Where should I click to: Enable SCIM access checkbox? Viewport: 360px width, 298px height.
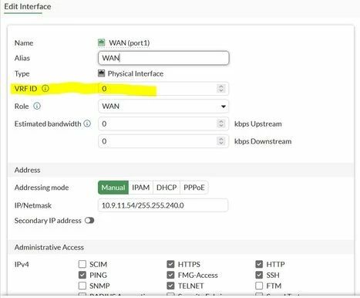coord(82,264)
